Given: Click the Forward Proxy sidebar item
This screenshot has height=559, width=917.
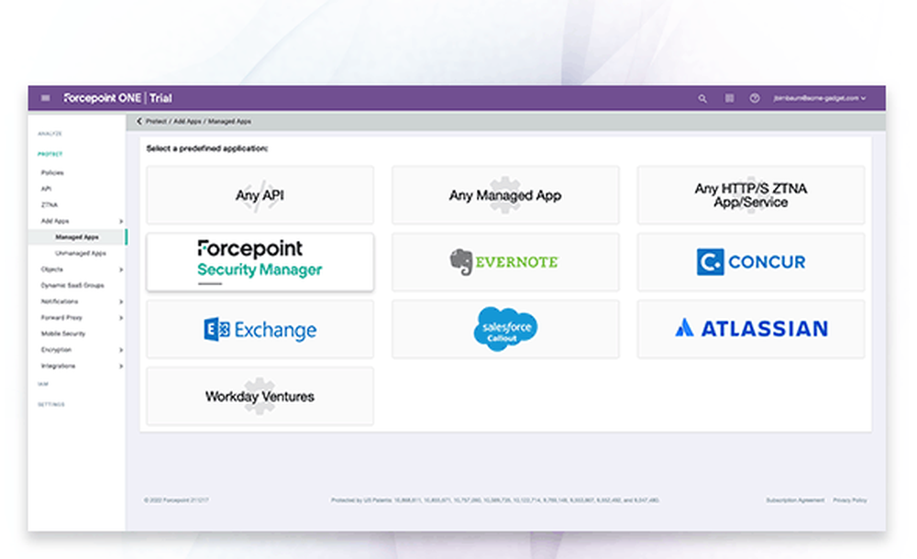Looking at the screenshot, I should click(x=61, y=317).
